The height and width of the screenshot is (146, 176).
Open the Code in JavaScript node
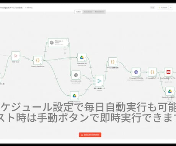(38, 60)
